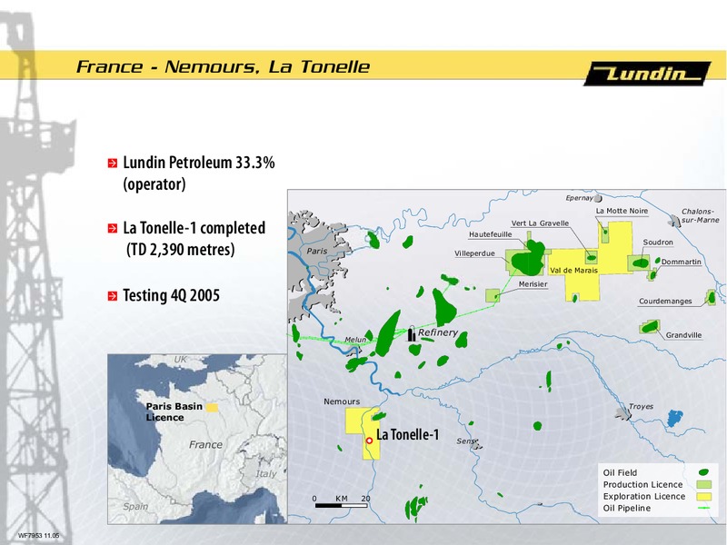Image resolution: width=727 pixels, height=545 pixels.
Task: Click the 'Hautefeuille' field label
Action: (491, 234)
